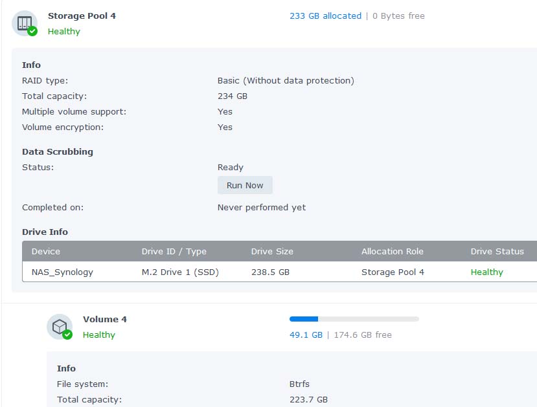This screenshot has height=407, width=537.
Task: Click Healthy status in the drive row
Action: pos(486,272)
